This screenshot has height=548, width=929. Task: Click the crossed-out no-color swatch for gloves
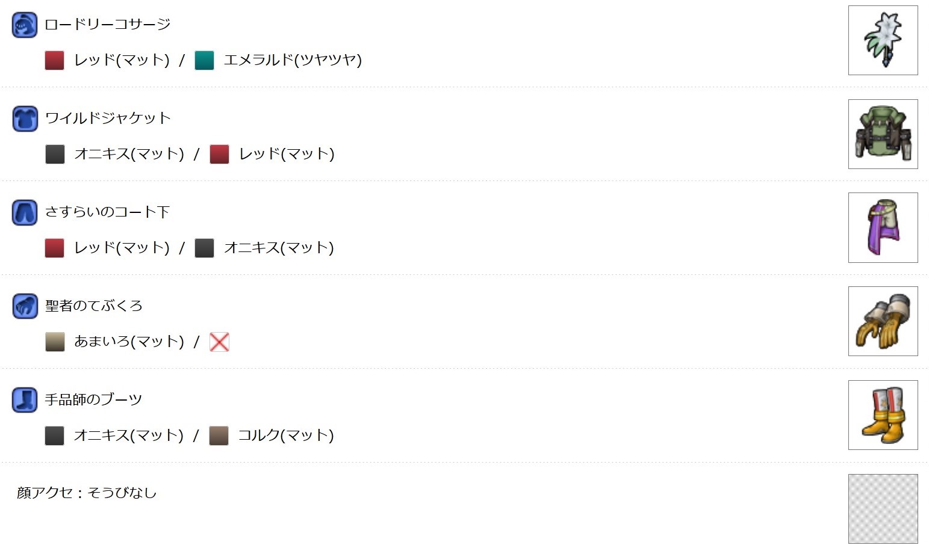(219, 342)
